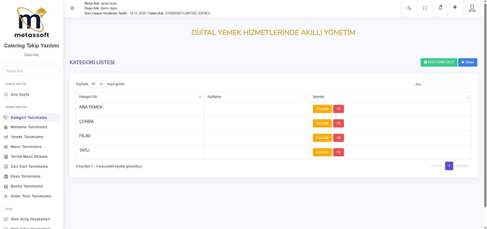Go to Cari Kart Tanımlama page
This screenshot has width=487, height=229.
pos(29,166)
